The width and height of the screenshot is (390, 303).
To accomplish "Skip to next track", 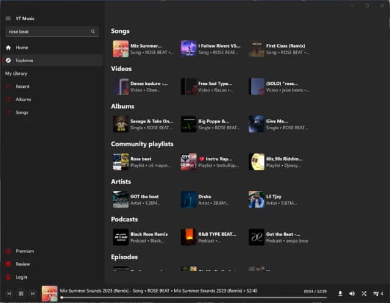I will (32, 294).
